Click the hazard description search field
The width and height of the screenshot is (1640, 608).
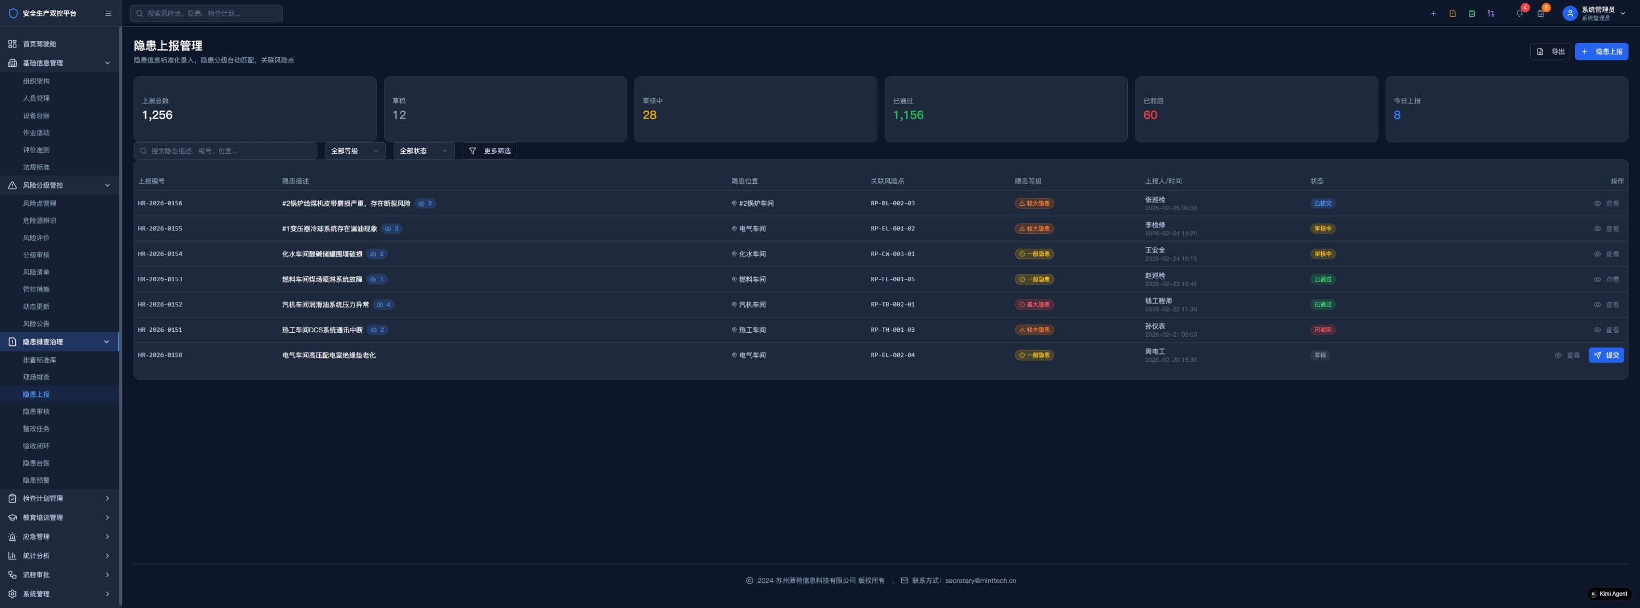point(225,151)
